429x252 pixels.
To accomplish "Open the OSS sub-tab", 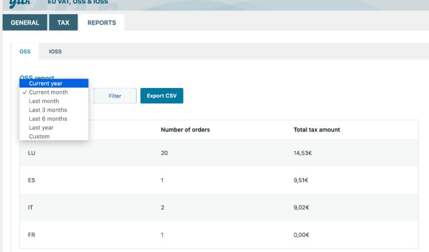I will tap(25, 51).
